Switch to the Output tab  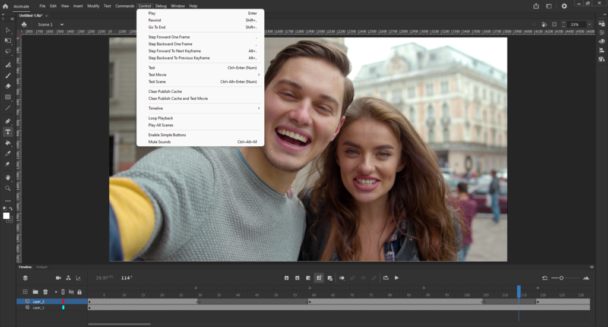(42, 267)
